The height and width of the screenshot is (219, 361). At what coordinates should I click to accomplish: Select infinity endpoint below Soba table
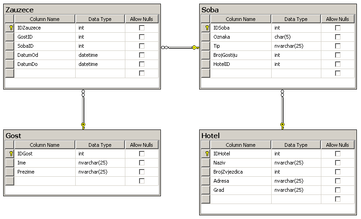click(282, 93)
